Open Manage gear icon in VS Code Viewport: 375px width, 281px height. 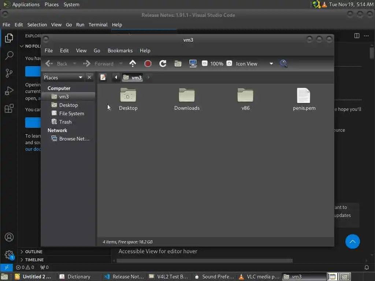pos(9,255)
